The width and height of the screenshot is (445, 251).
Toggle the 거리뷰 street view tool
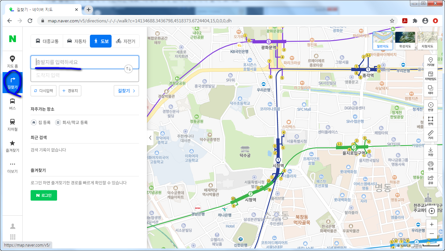431,62
